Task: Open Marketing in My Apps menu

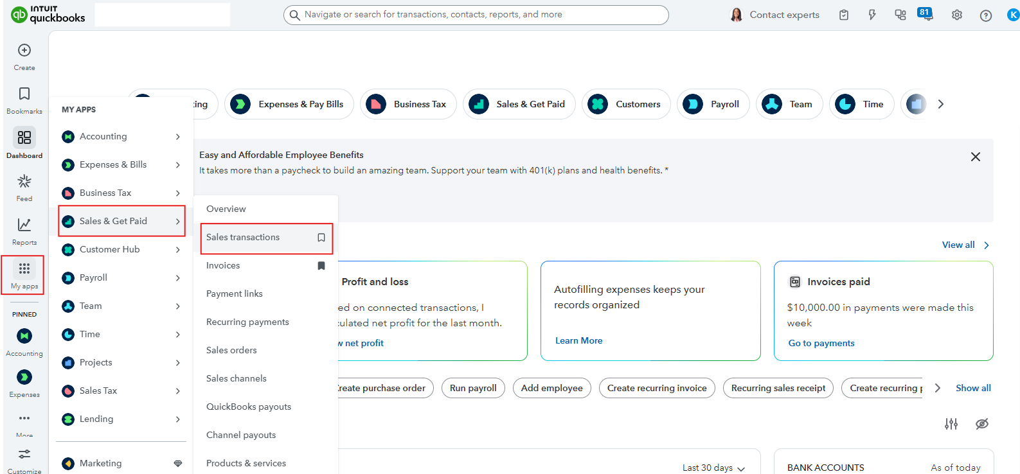Action: coord(121,463)
